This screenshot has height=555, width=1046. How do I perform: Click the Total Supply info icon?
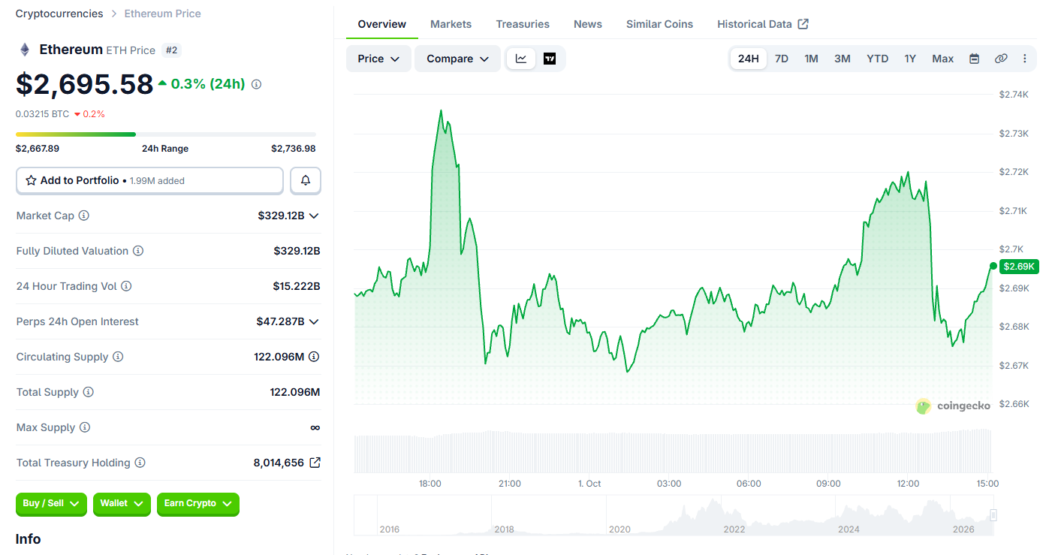[89, 392]
